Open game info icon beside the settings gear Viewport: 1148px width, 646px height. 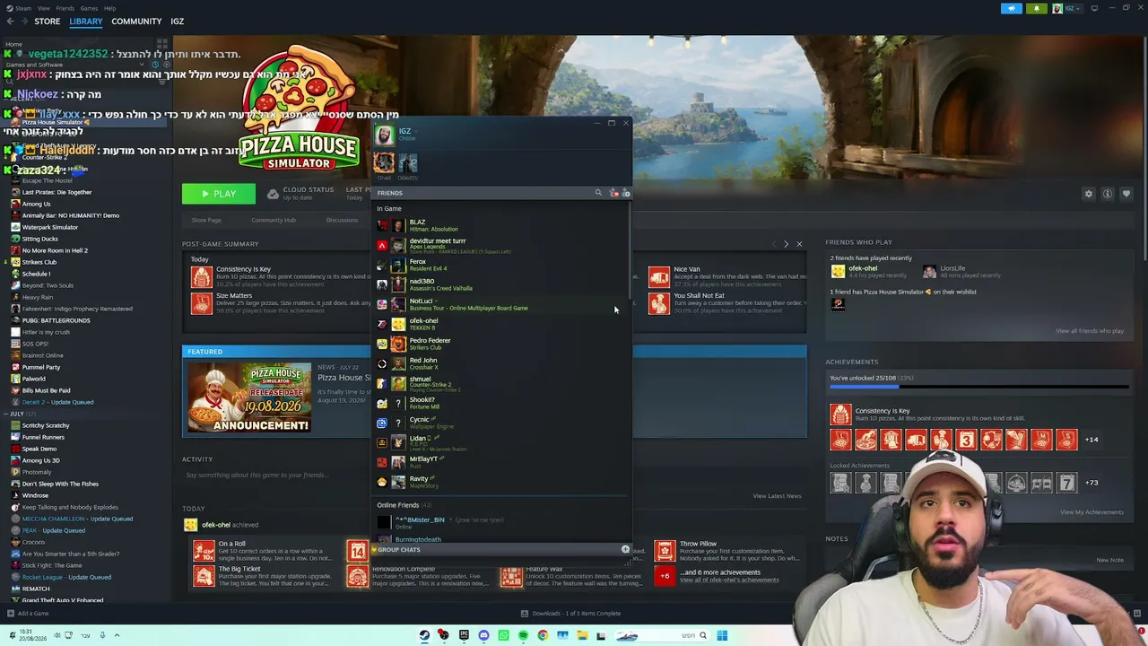tap(1108, 194)
